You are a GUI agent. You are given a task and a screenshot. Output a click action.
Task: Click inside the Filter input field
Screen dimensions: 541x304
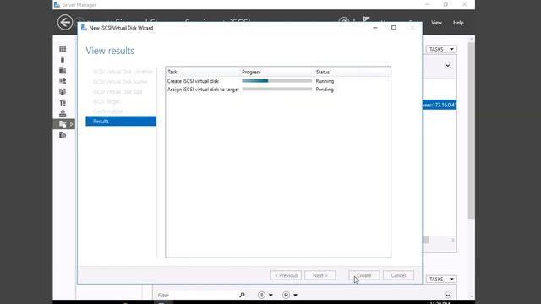coord(197,295)
